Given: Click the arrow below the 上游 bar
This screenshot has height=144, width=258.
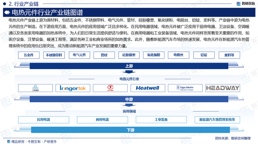Looking at the screenshot, I should [129, 72].
